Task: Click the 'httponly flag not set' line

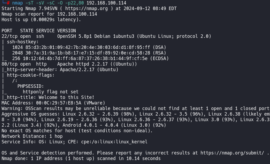Action: coord(50,92)
